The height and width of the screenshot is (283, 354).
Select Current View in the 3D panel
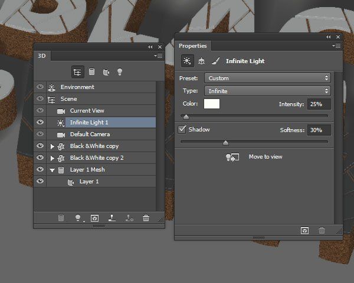click(101, 111)
